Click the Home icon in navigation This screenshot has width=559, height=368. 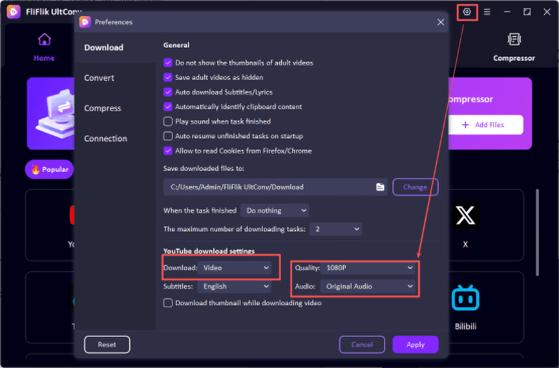pos(44,40)
